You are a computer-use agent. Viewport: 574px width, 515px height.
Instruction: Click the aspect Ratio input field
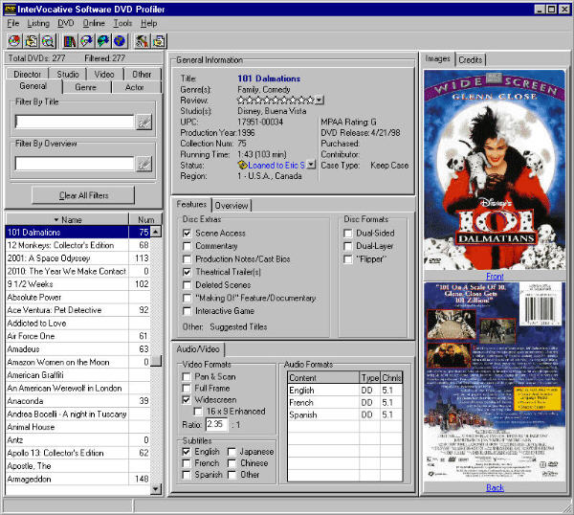(216, 424)
